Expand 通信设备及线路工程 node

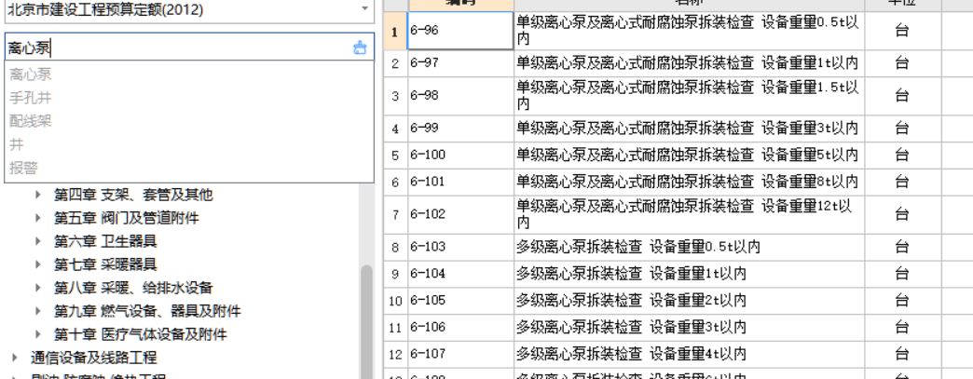pyautogui.click(x=15, y=358)
